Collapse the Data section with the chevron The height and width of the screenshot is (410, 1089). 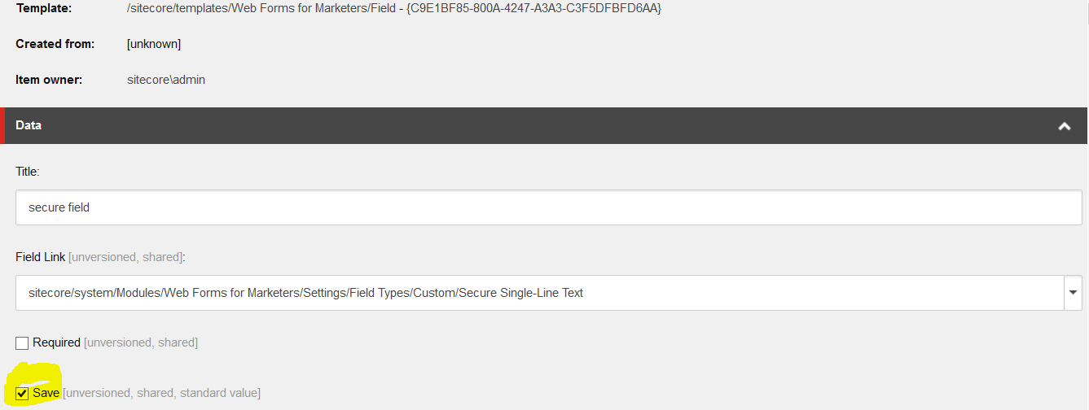click(x=1064, y=126)
